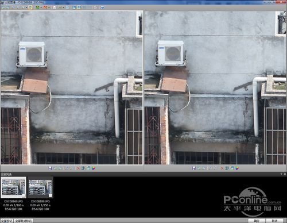Open dropdown arrow next to red display icon
Image resolution: width=287 pixels, height=223 pixels.
49,7
